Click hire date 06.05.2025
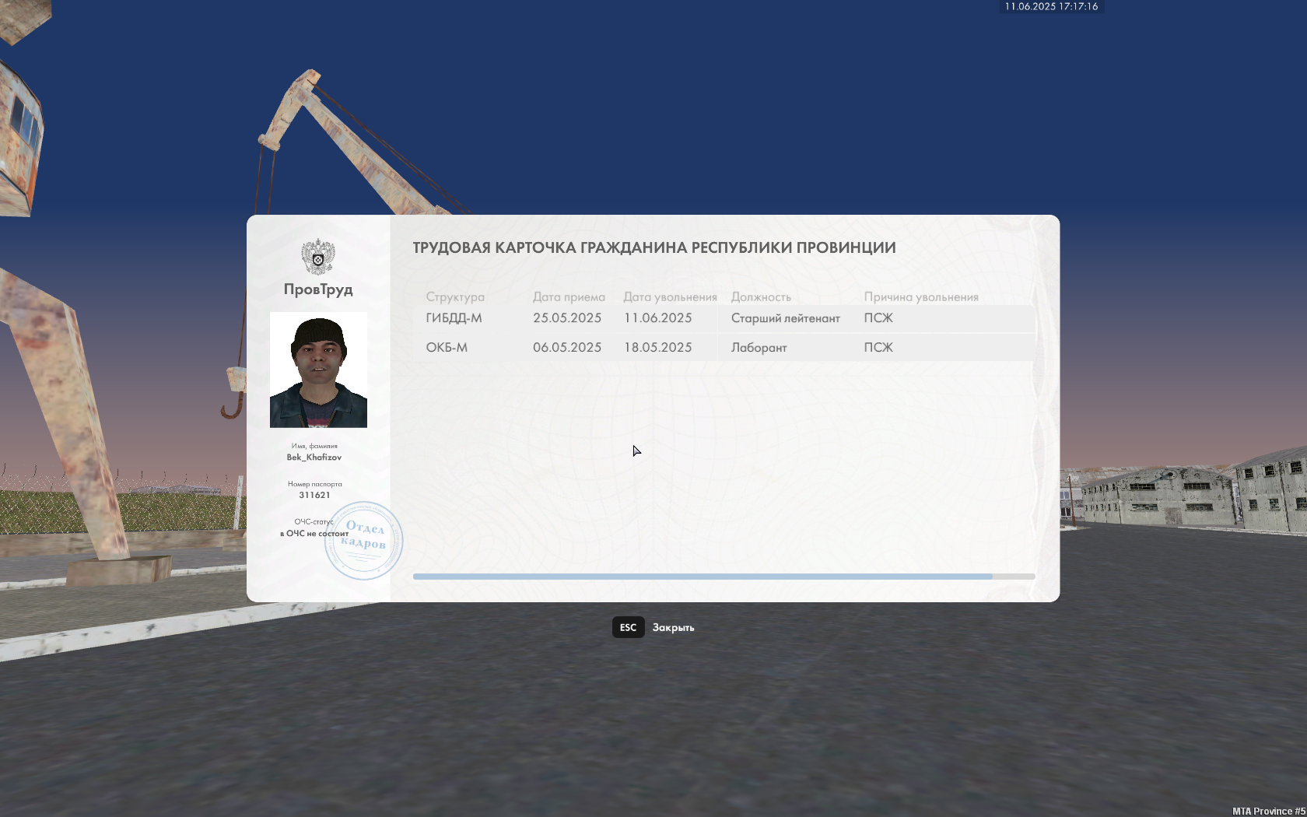Viewport: 1307px width, 817px height. 567,348
